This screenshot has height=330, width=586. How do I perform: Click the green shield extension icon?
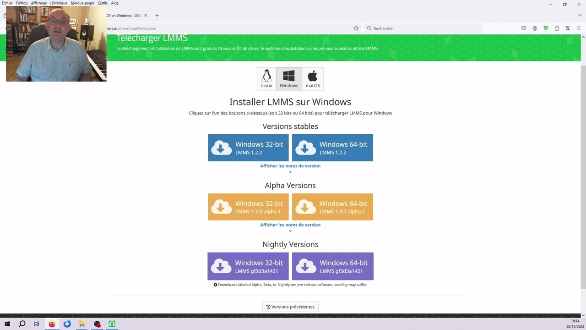click(x=546, y=28)
